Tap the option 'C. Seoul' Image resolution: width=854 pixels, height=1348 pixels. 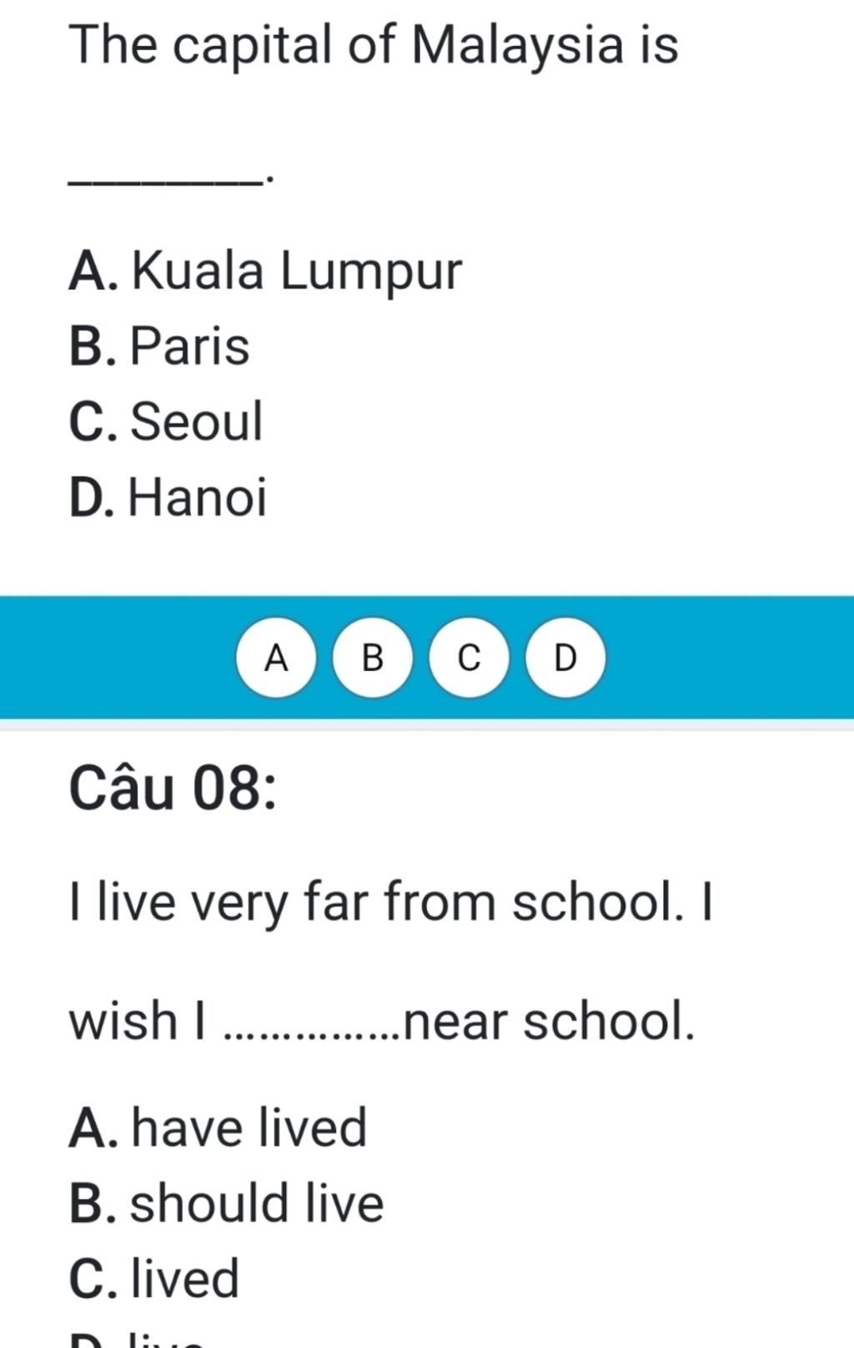click(166, 422)
